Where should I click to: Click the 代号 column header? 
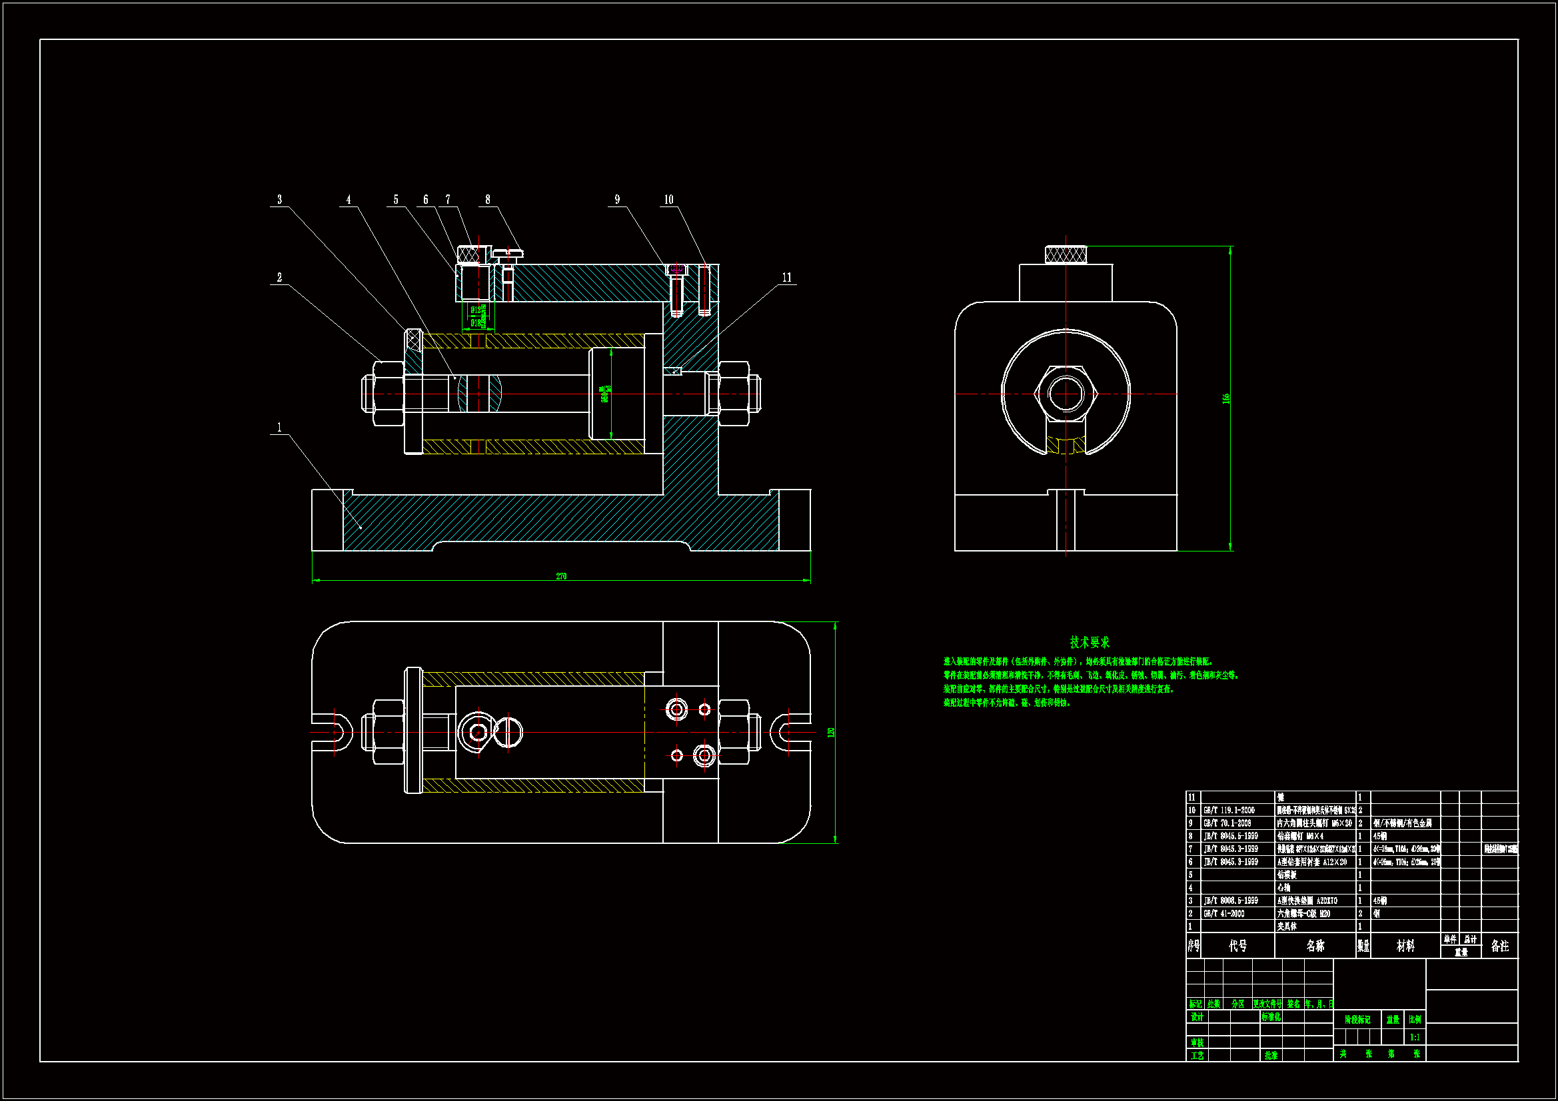point(1237,946)
